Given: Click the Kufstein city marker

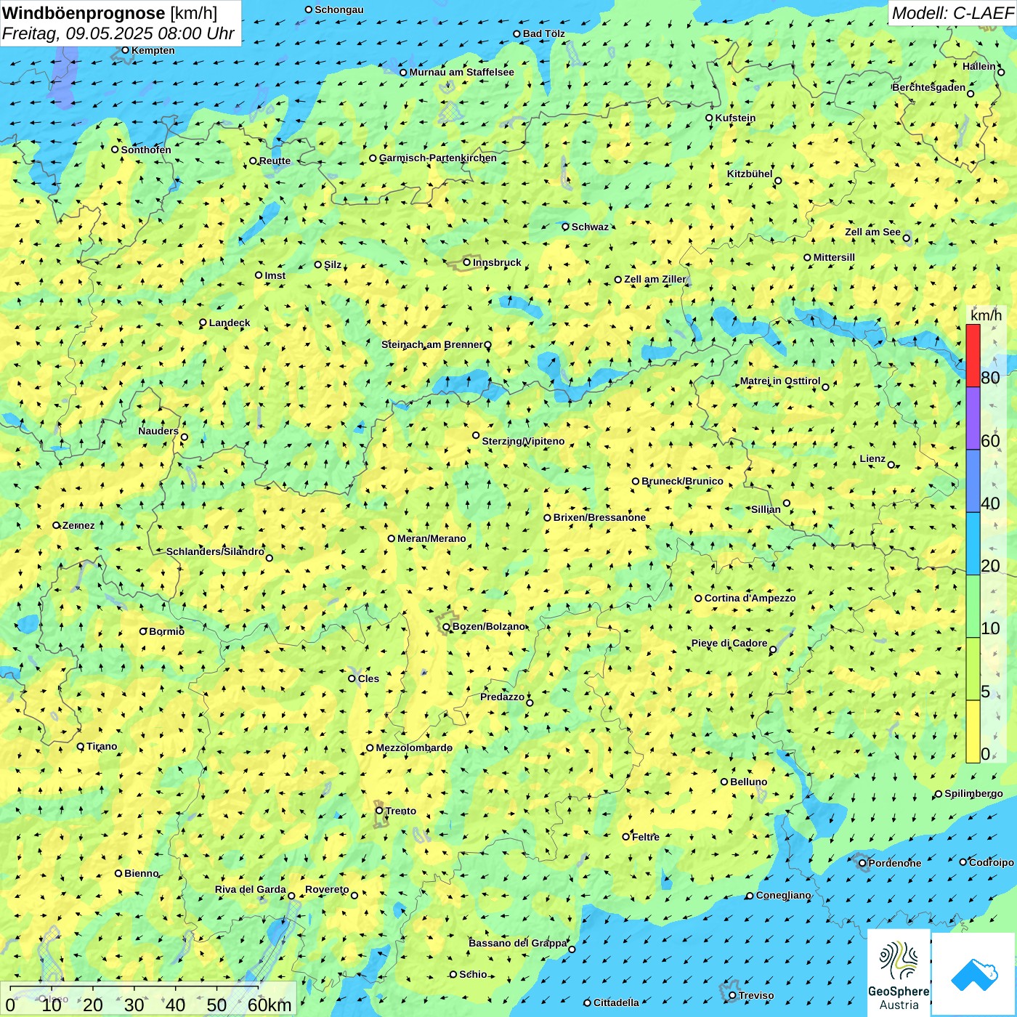Looking at the screenshot, I should click(709, 118).
